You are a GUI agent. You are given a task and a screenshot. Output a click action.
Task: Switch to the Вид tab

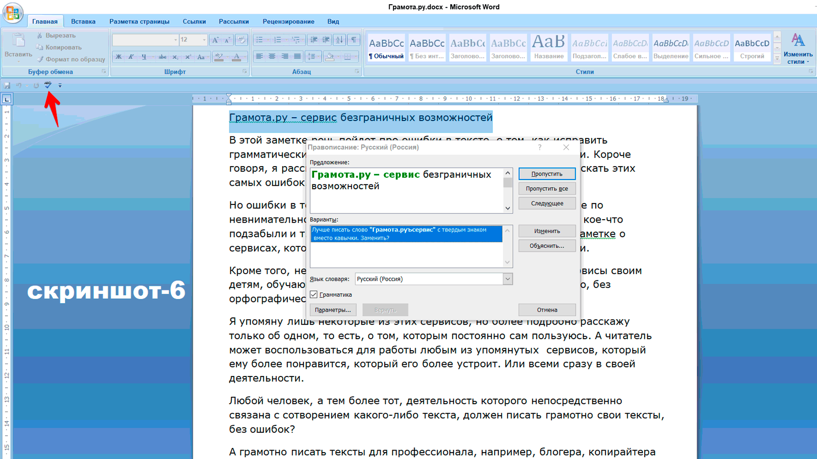[333, 21]
